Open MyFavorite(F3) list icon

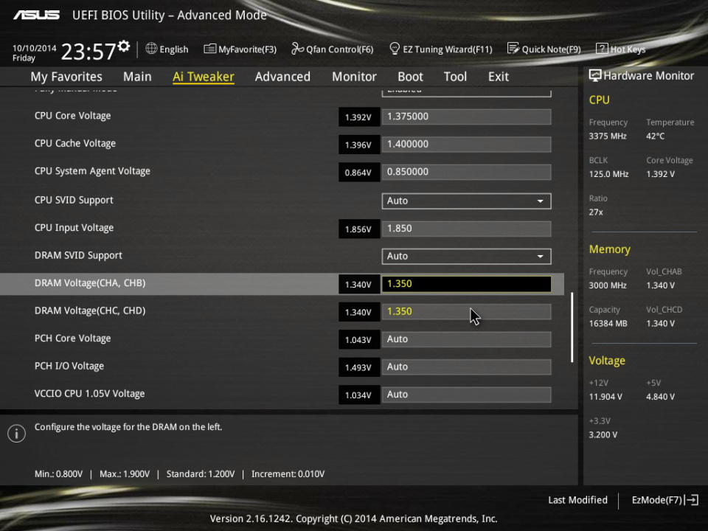(x=210, y=49)
